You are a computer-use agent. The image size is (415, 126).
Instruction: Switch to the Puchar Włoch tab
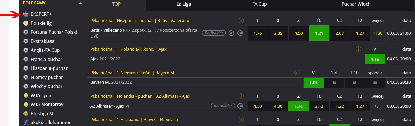pyautogui.click(x=356, y=4)
